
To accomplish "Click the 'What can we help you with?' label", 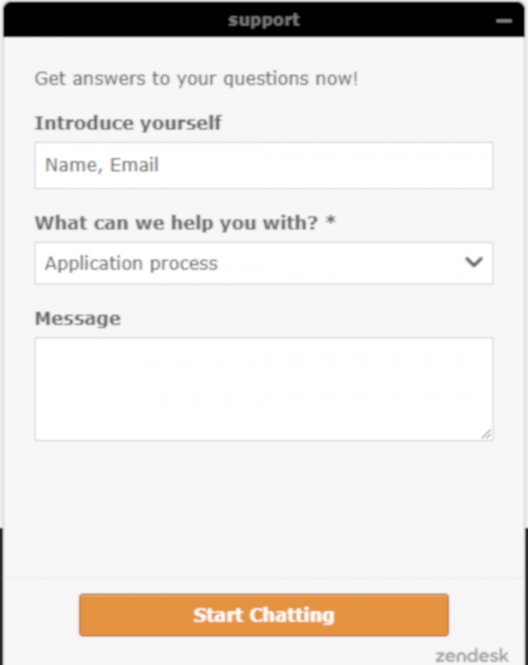I will click(x=177, y=223).
